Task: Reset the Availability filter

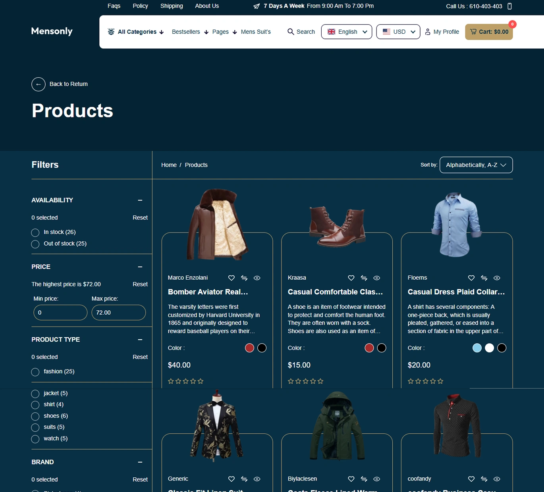Action: pos(140,218)
